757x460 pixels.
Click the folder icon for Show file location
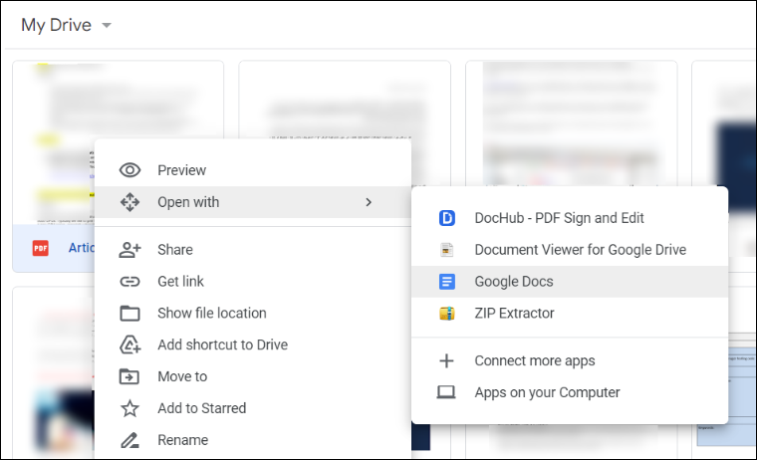pyautogui.click(x=129, y=314)
